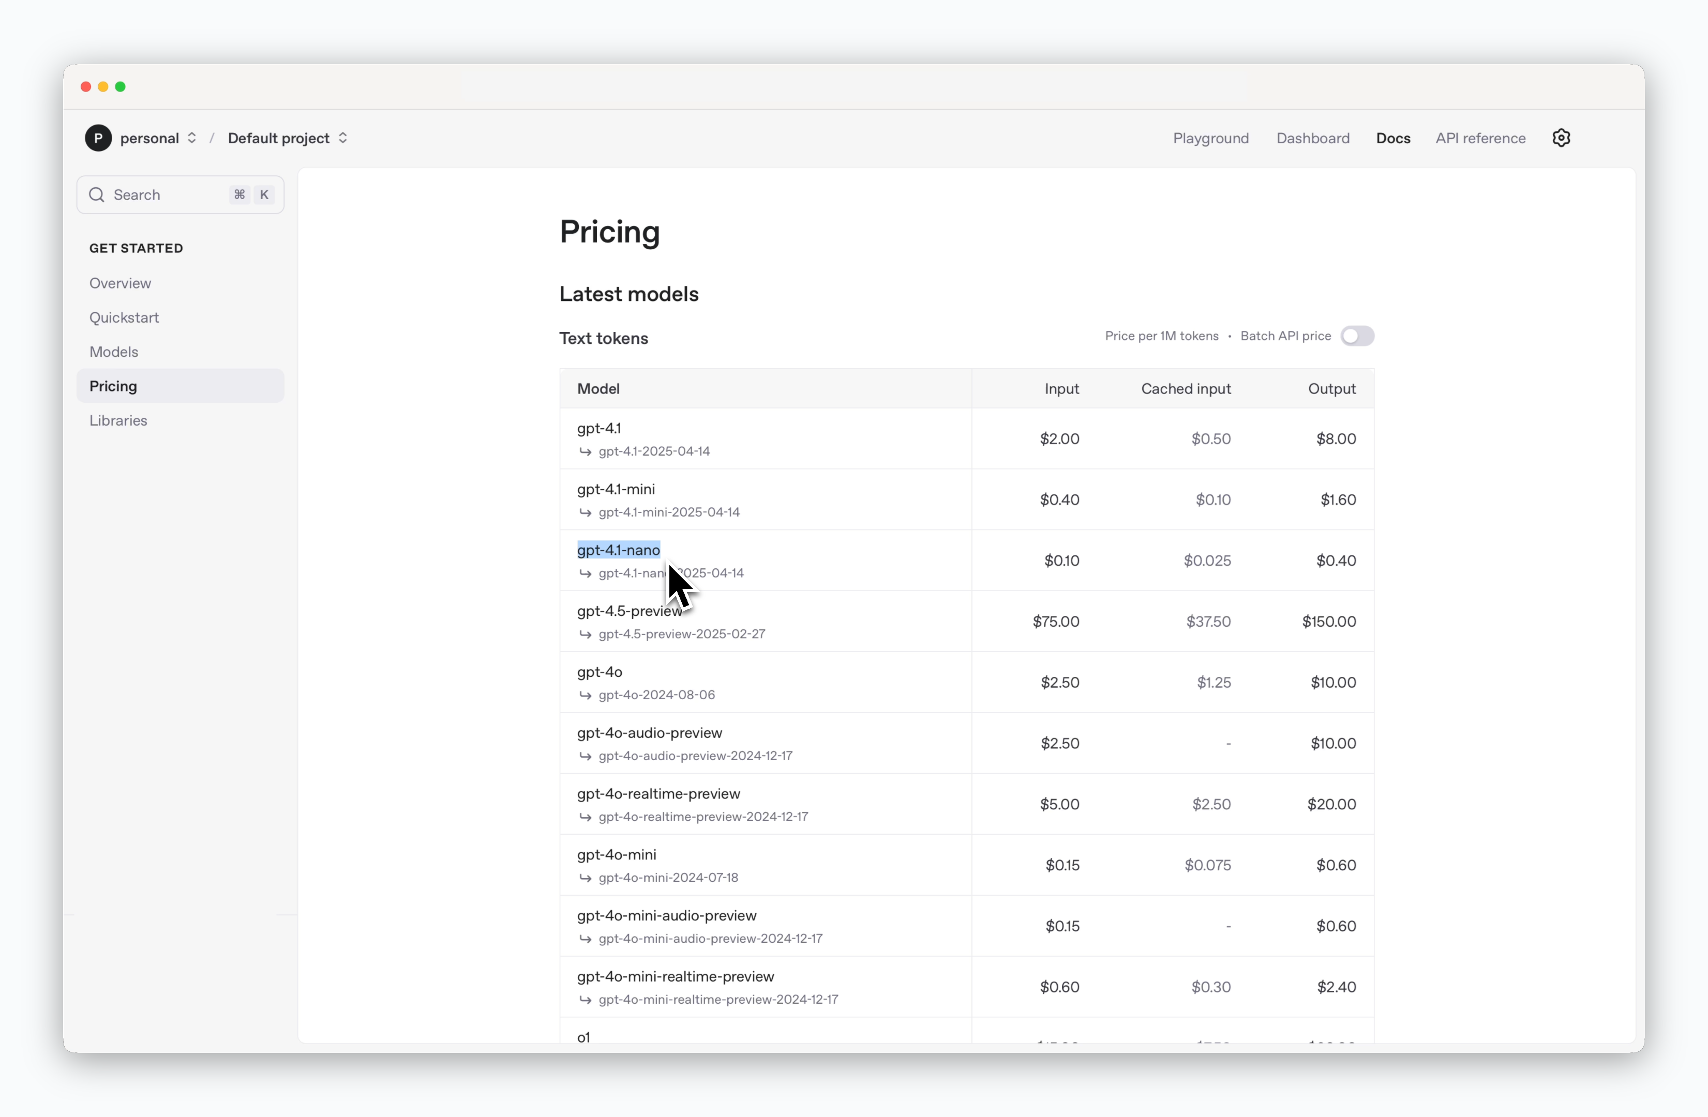Viewport: 1708px width, 1117px height.
Task: Click the arrow icon beside gpt-4o-mini-realtime-preview-2024-12-17
Action: pyautogui.click(x=586, y=1000)
